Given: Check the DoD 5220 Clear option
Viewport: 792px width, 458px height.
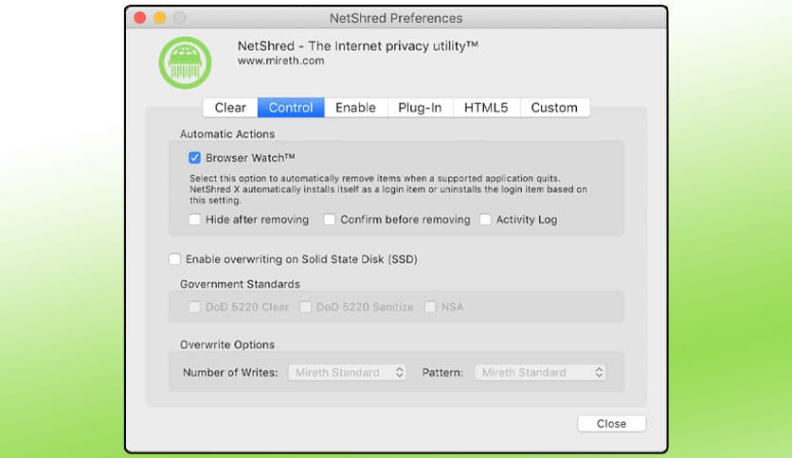Looking at the screenshot, I should 195,307.
